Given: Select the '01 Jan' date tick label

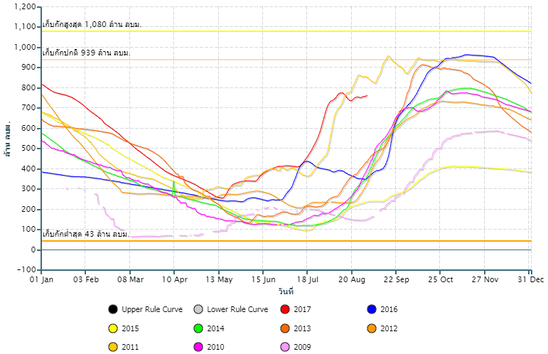Looking at the screenshot, I should tap(42, 280).
